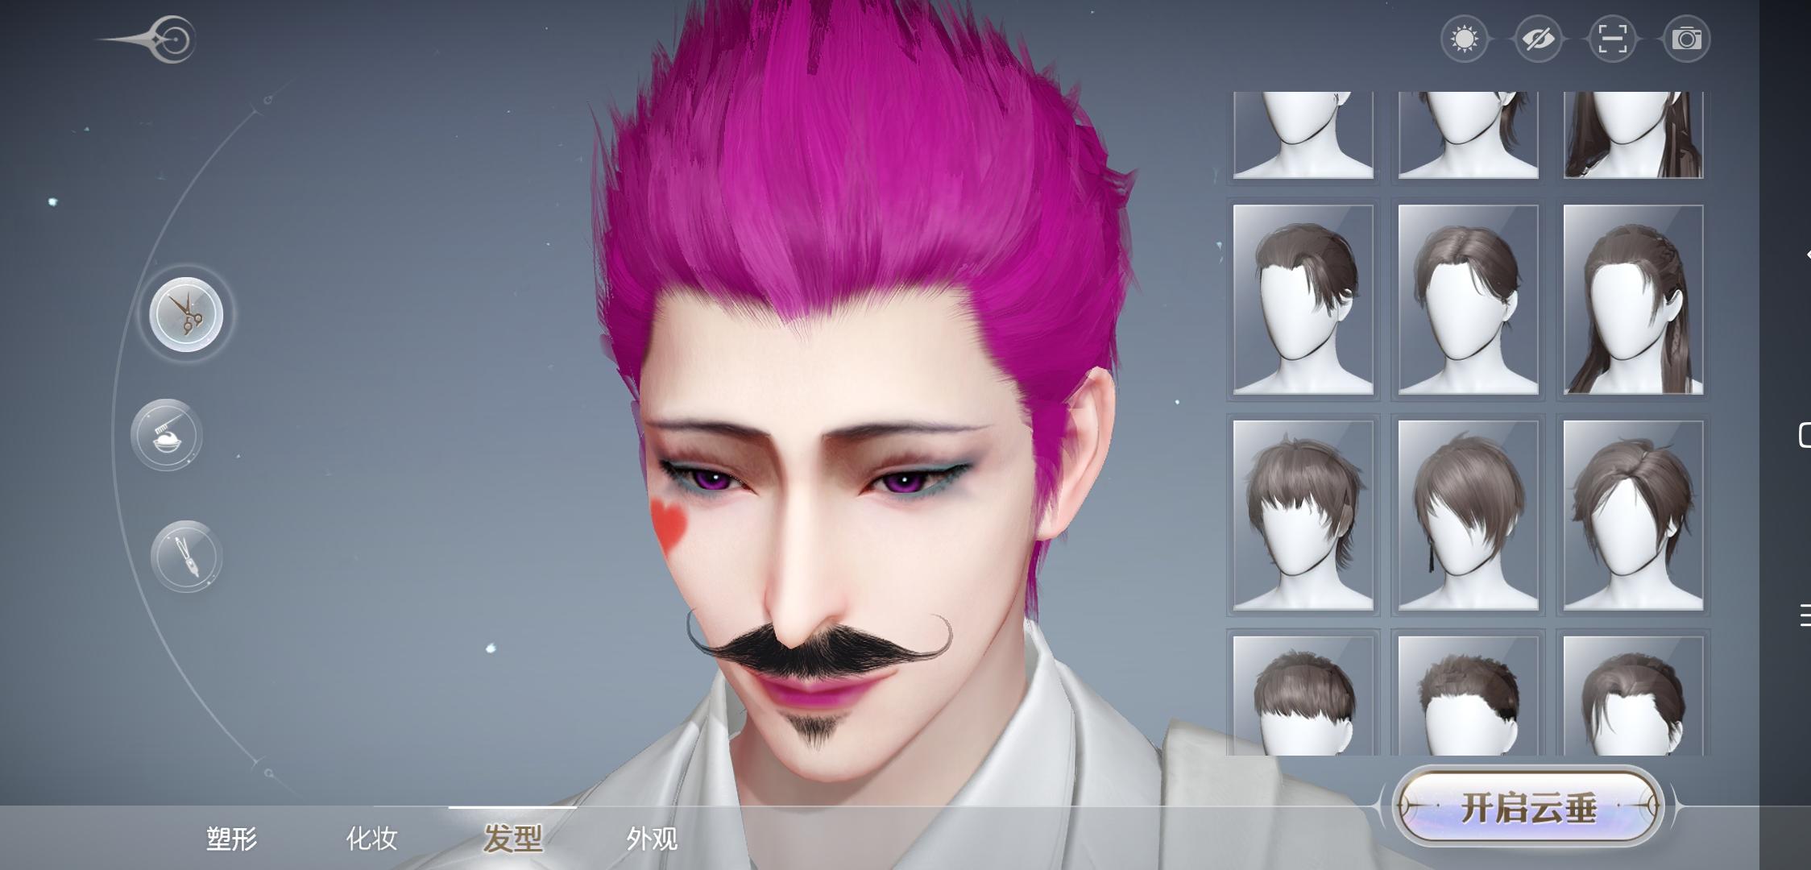Tap the face scan frame icon
Viewport: 1811px width, 870px height.
pyautogui.click(x=1612, y=39)
